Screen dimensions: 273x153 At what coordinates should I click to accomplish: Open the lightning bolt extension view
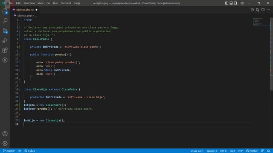click(5, 60)
